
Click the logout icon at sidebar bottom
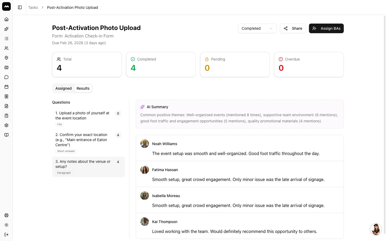[6, 235]
